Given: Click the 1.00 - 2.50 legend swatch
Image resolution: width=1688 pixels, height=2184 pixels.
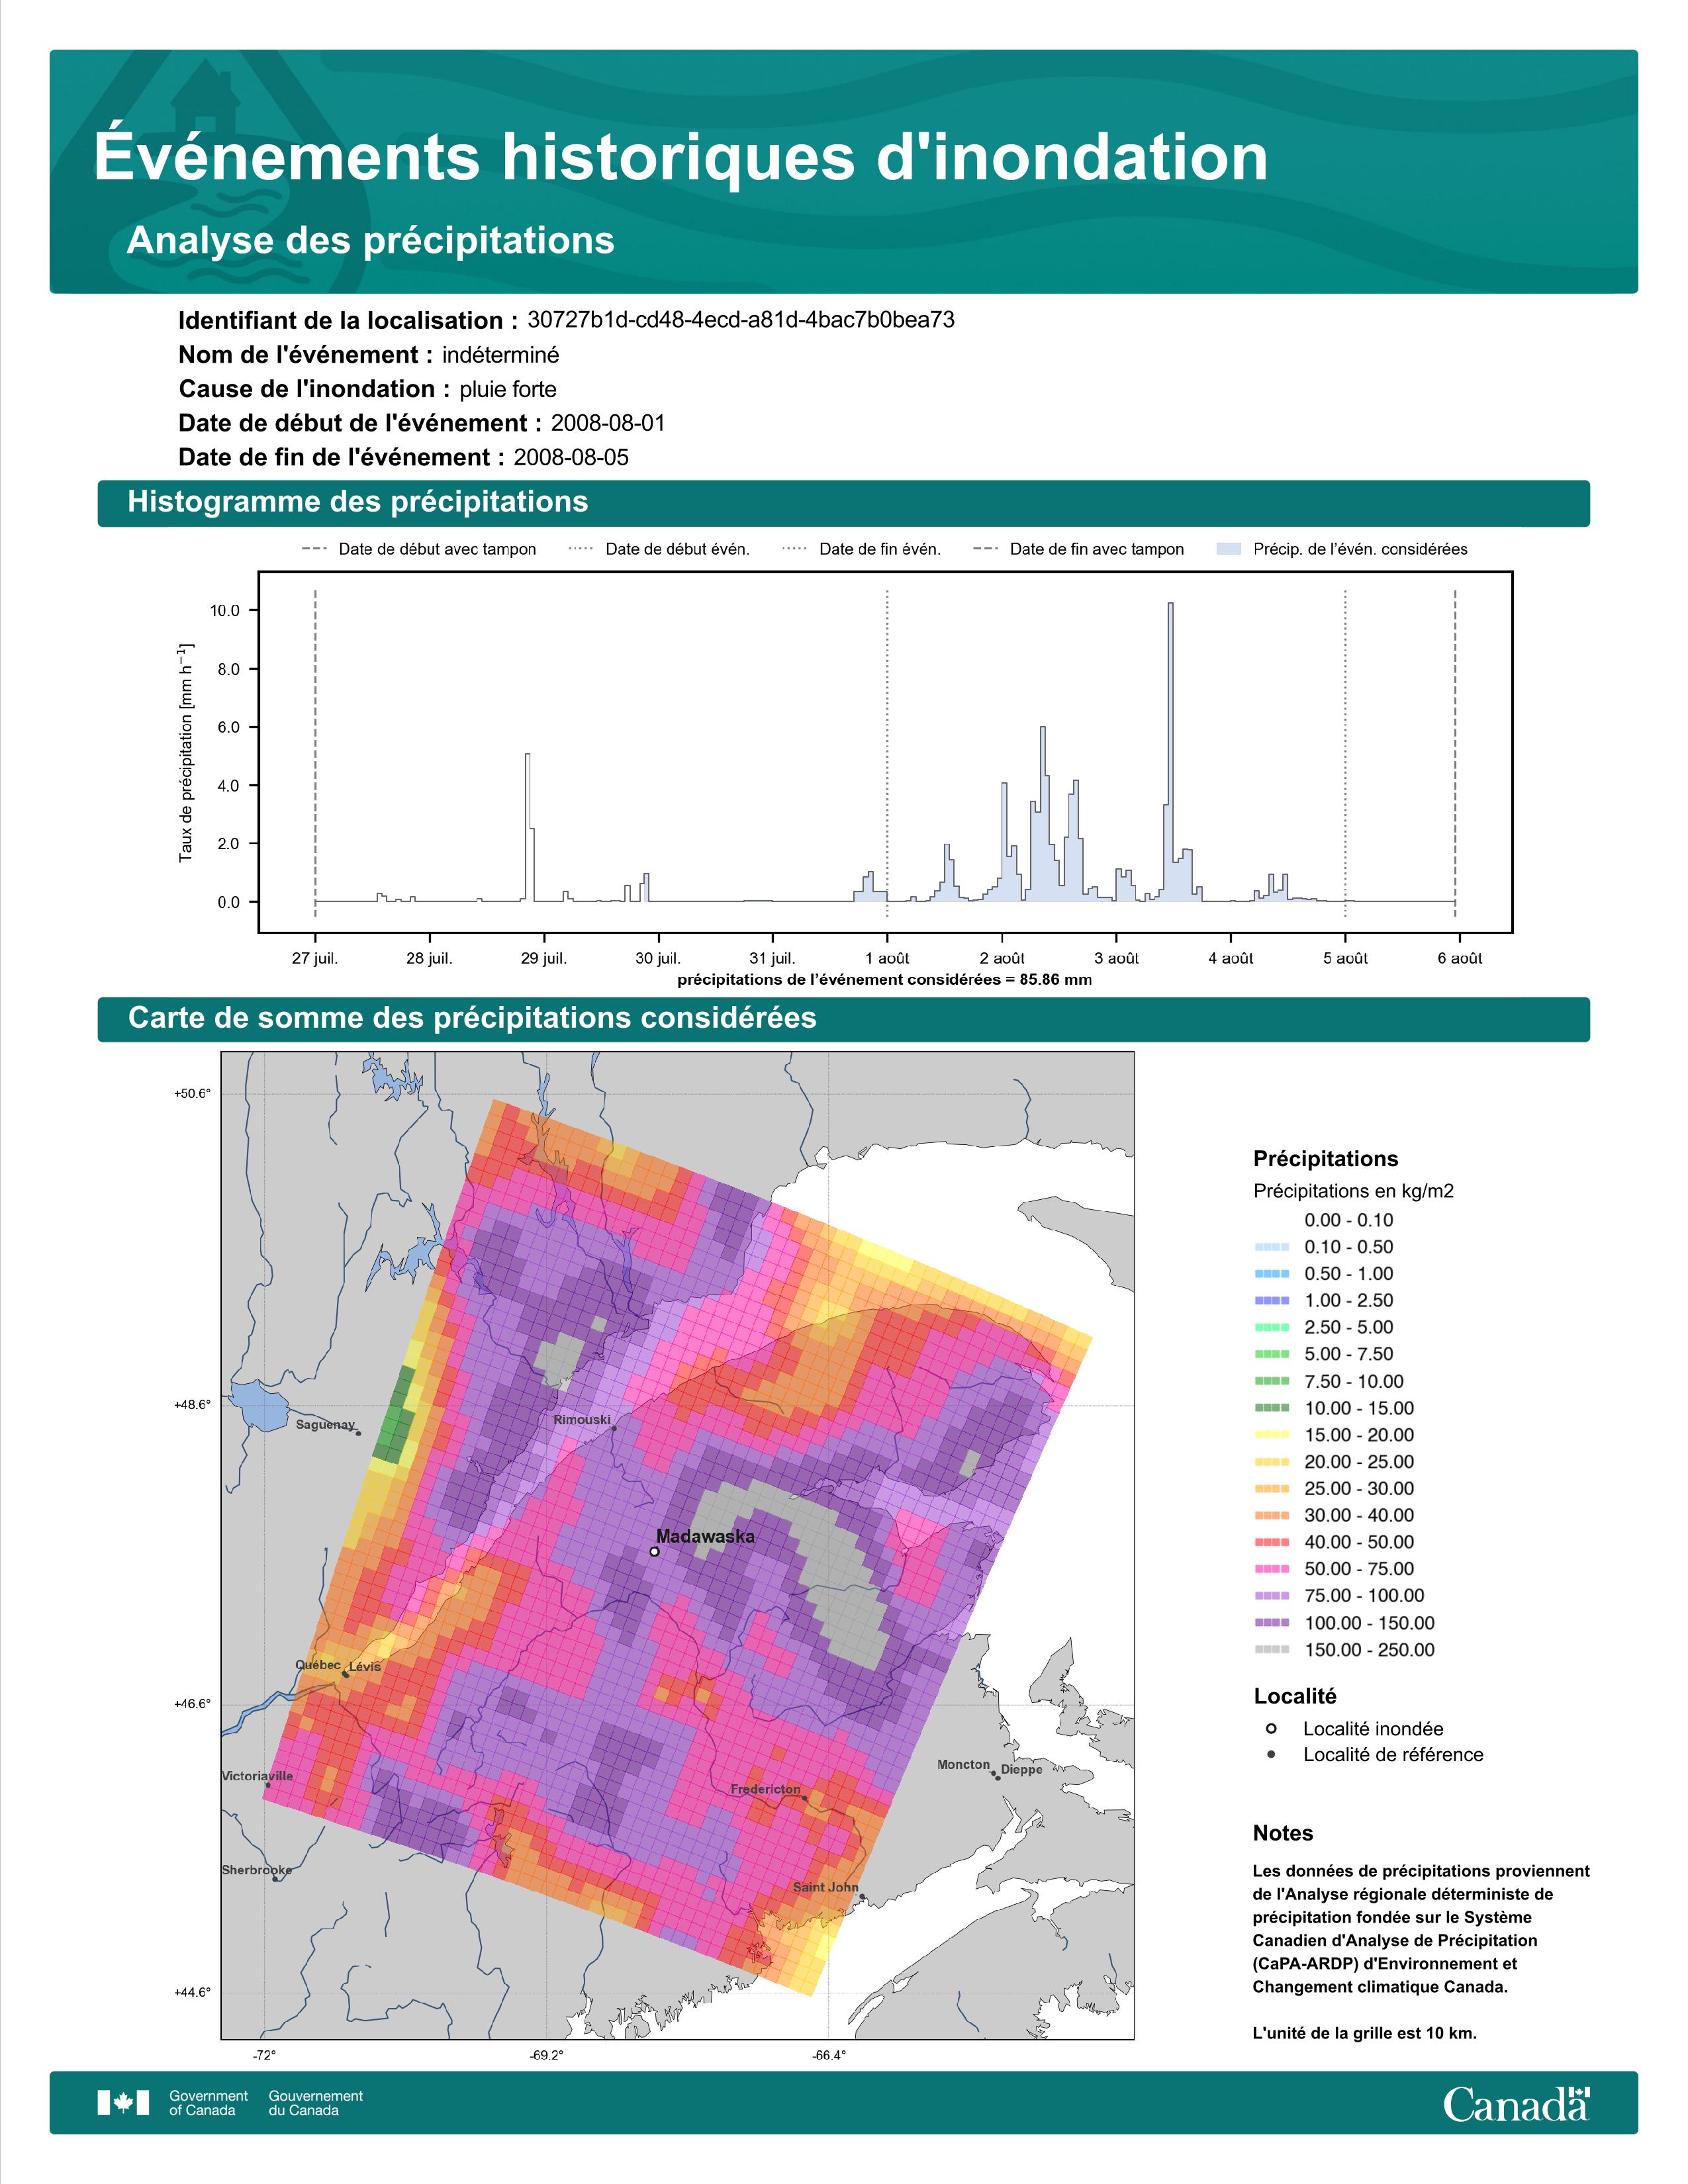Looking at the screenshot, I should (x=1271, y=1301).
